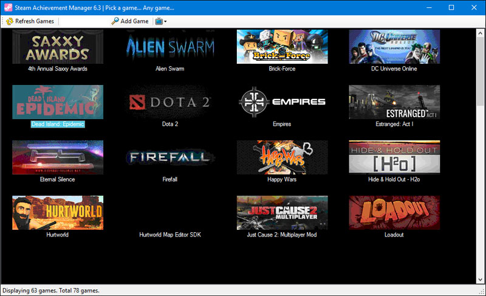This screenshot has width=486, height=296.
Task: Click the 'Alien Swarm' text label
Action: point(170,69)
